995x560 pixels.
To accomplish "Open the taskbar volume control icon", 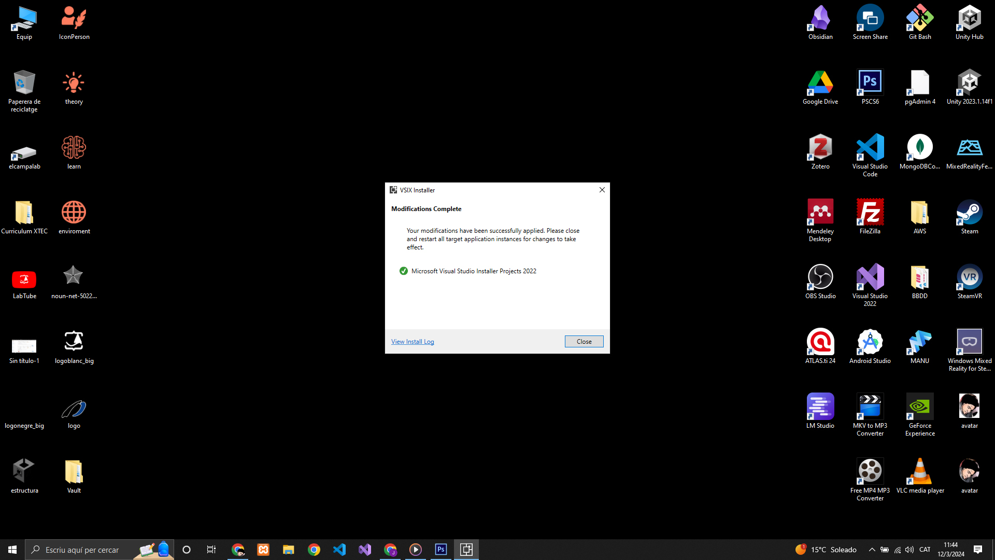I will click(909, 550).
